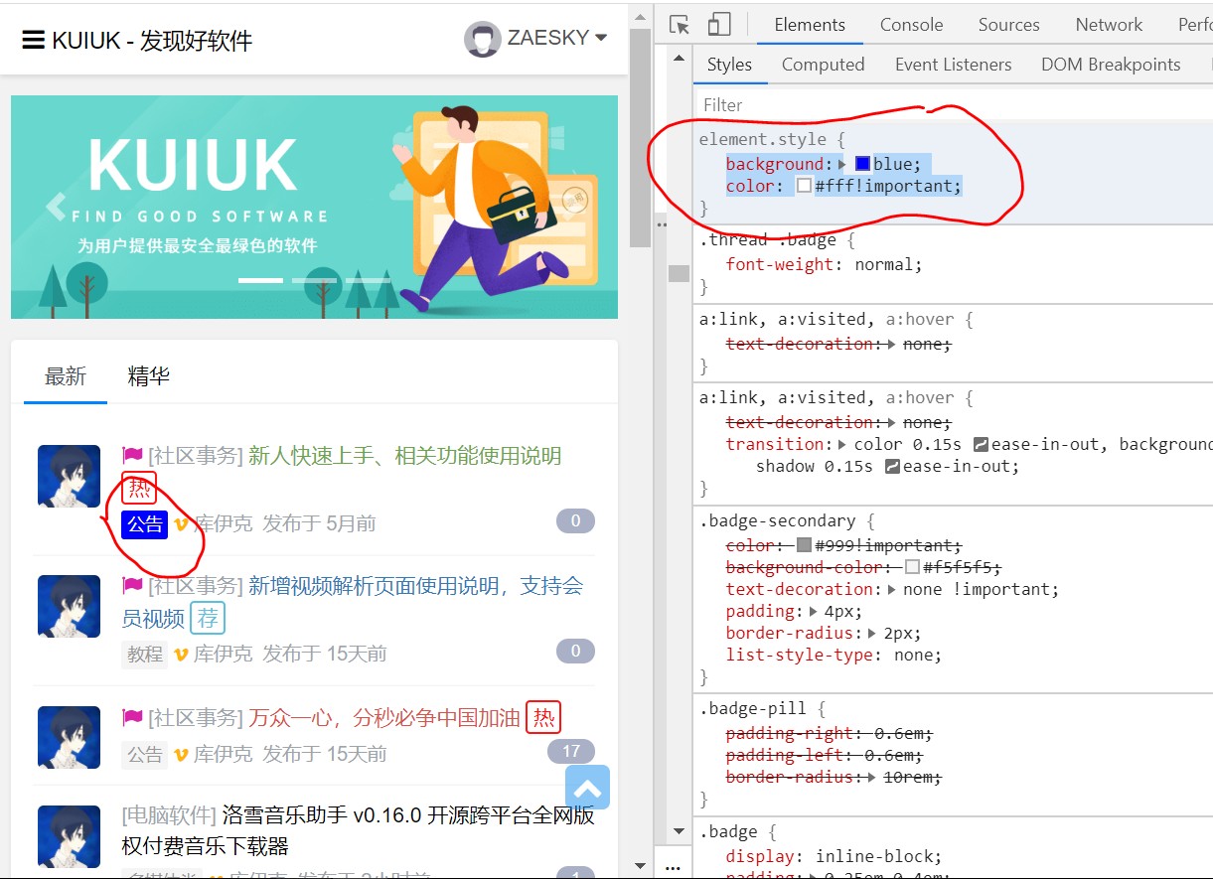
Task: Open the #f5f5f5 color swatch picker
Action: pos(913,567)
